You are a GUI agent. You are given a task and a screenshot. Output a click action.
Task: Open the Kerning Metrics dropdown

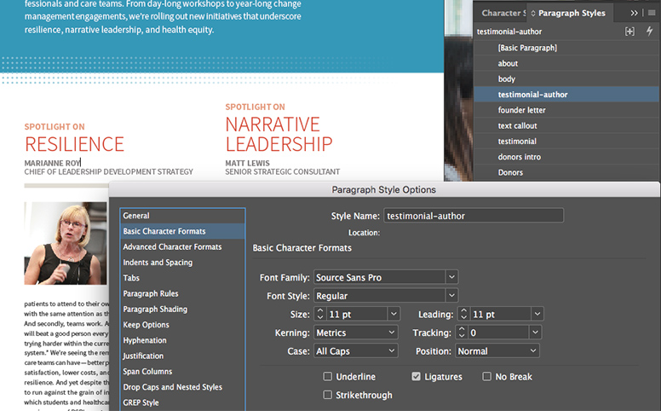(x=355, y=333)
